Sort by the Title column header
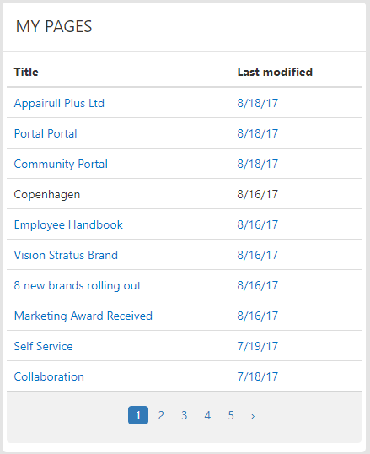The width and height of the screenshot is (370, 454). (x=26, y=72)
